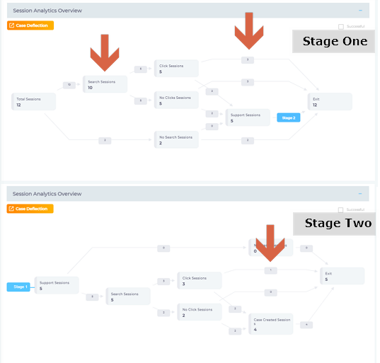Click the Click Sessions 3 node
This screenshot has height=363, width=380.
pos(200,281)
